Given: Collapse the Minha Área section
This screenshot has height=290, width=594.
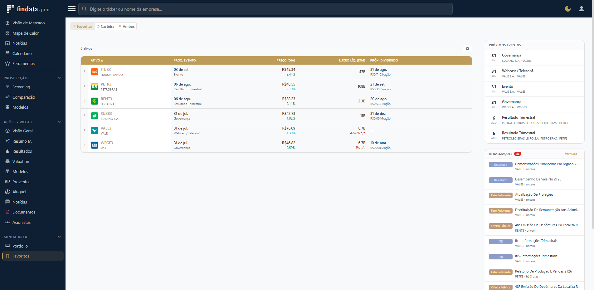Looking at the screenshot, I should click(x=59, y=237).
